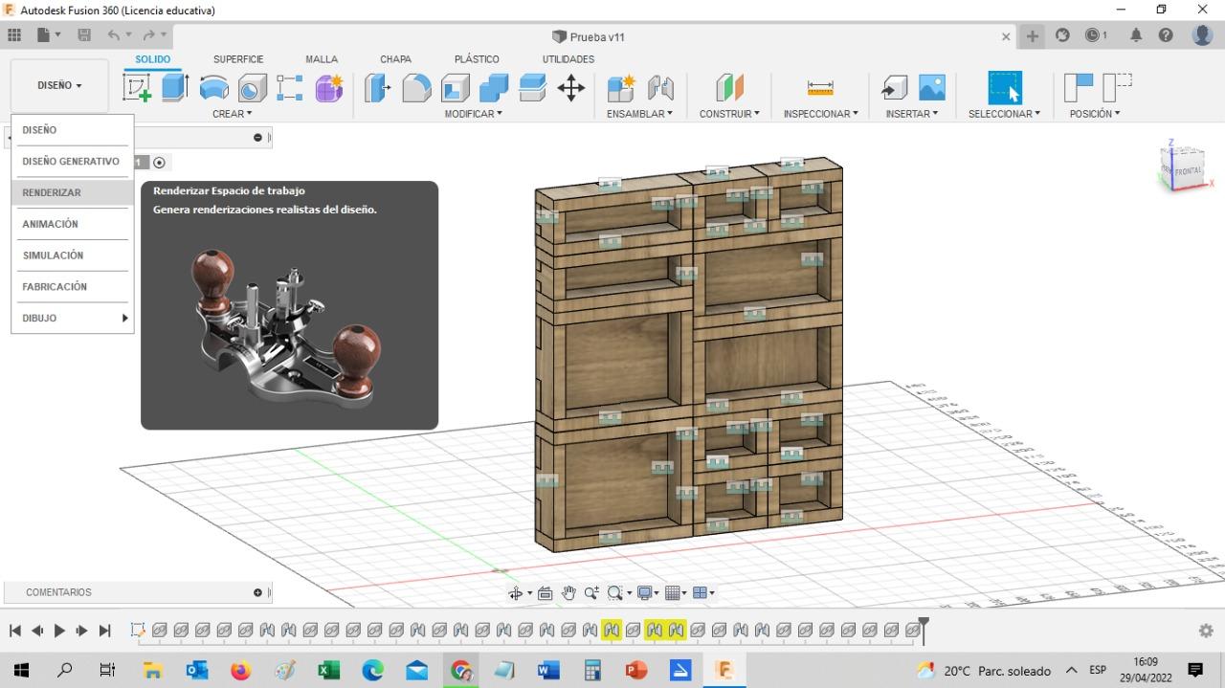Open the Pan hand tool
Screen dimensions: 1225x688
[568, 593]
